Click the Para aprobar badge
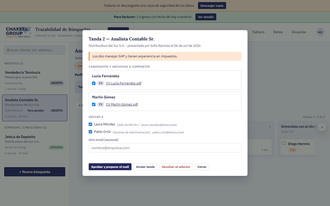 tap(36, 110)
